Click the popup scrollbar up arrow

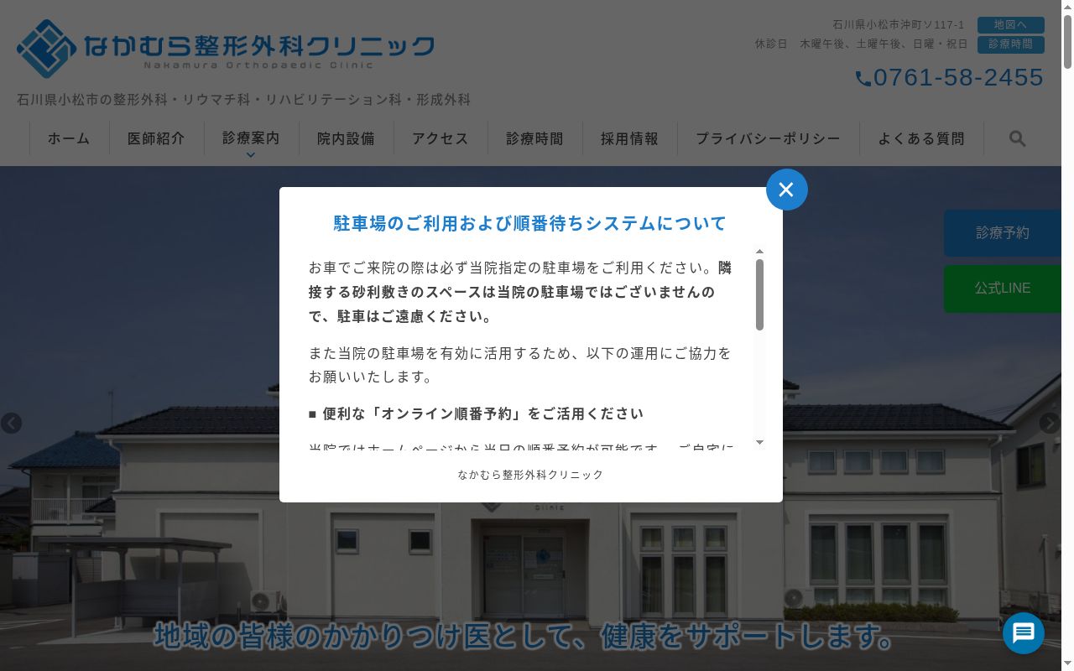759,252
